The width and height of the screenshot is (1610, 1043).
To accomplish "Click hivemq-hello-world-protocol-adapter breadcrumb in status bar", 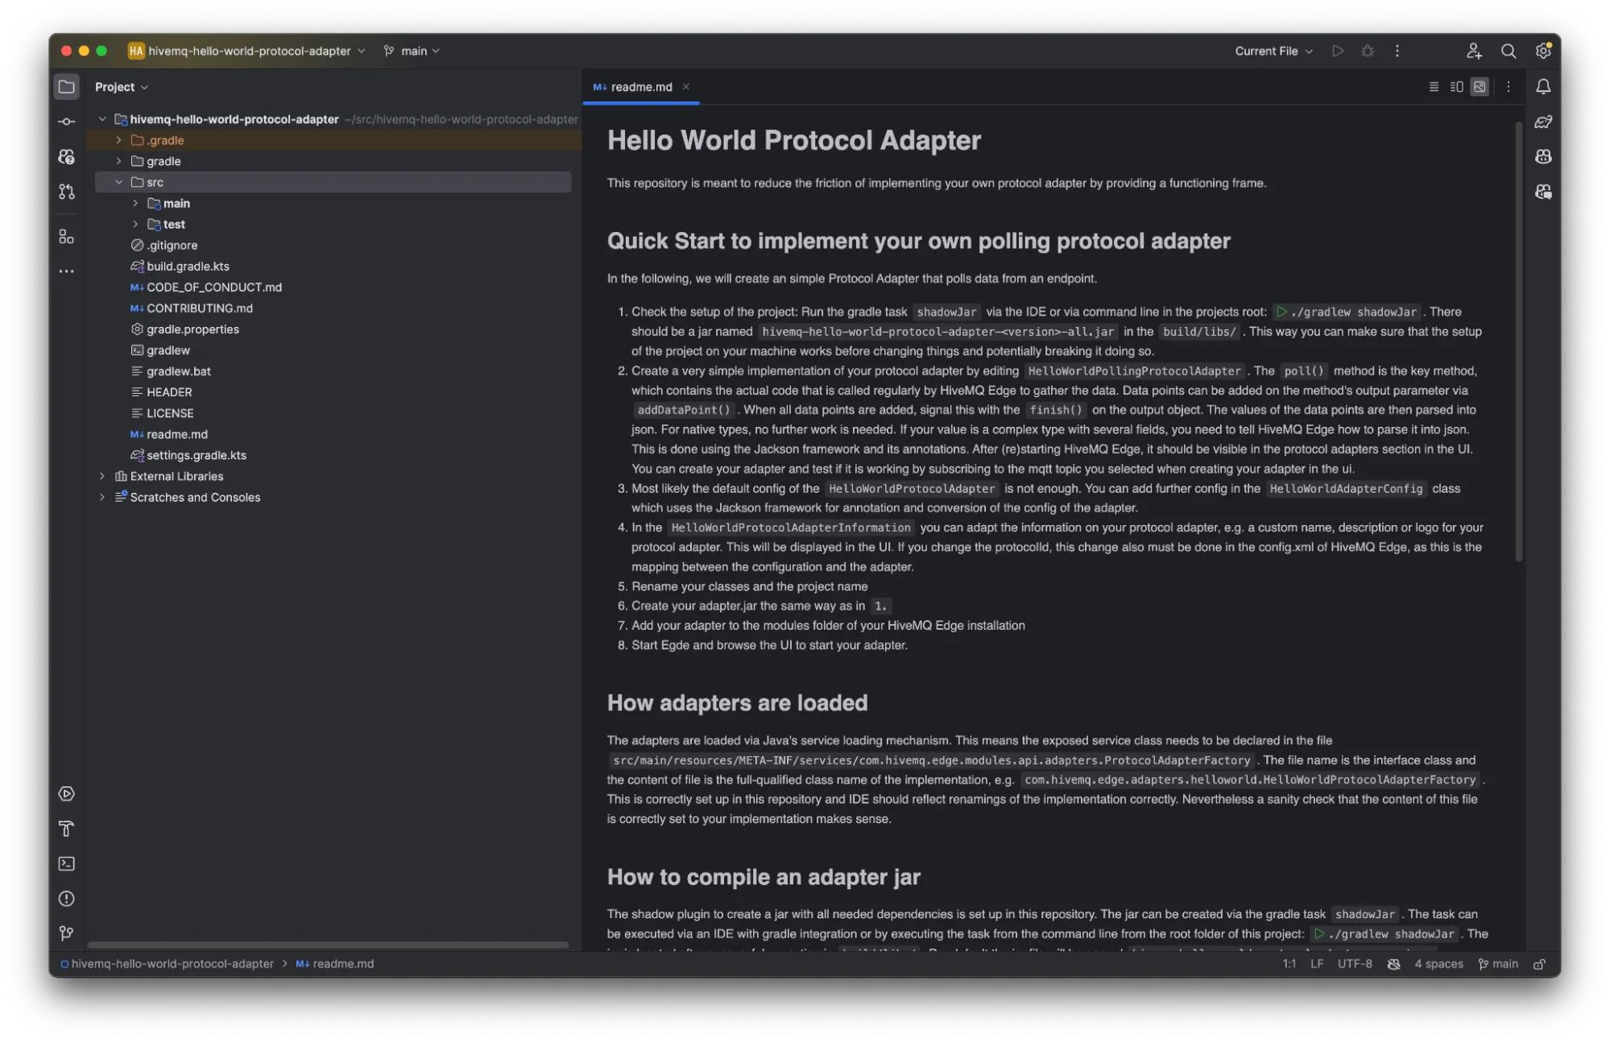I will pos(168,964).
